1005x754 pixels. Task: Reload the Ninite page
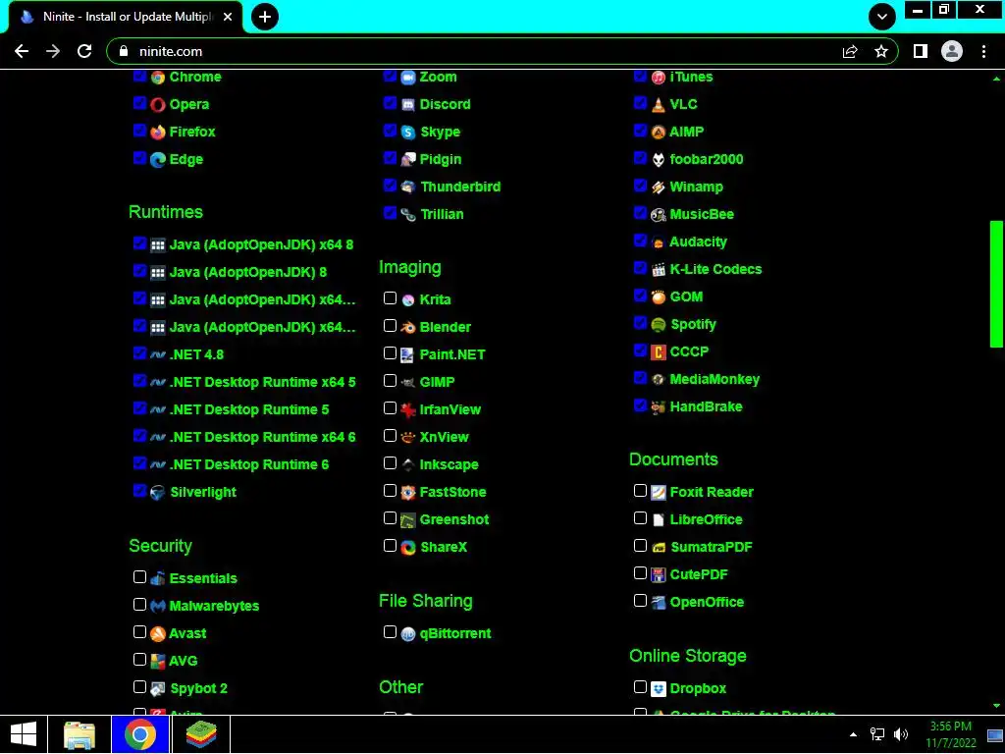coord(84,51)
